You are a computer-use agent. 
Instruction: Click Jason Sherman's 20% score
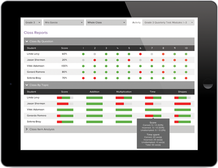(64, 60)
